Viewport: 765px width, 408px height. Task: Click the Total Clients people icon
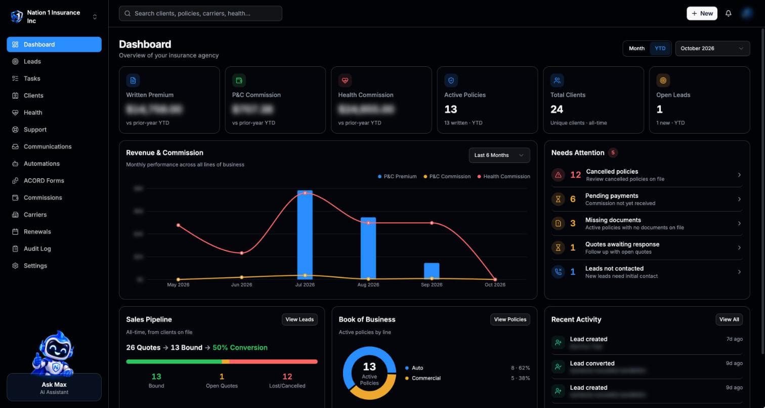(557, 80)
